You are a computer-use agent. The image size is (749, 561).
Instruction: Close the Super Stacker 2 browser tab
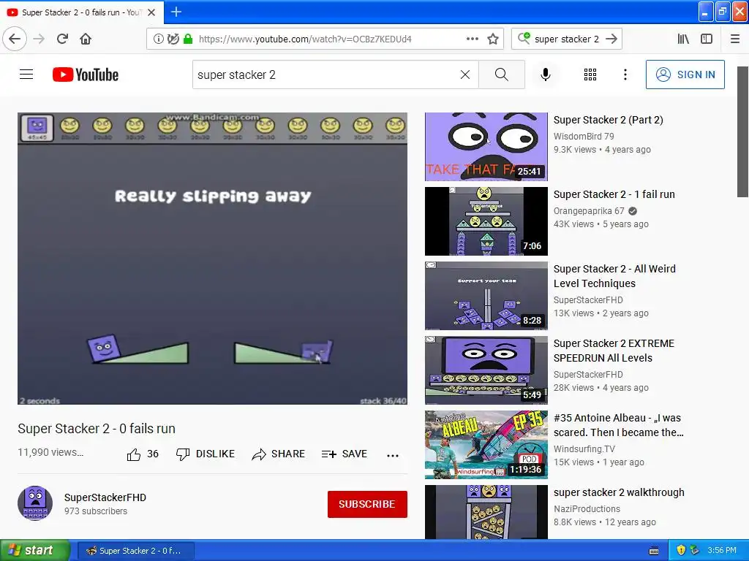pos(151,12)
